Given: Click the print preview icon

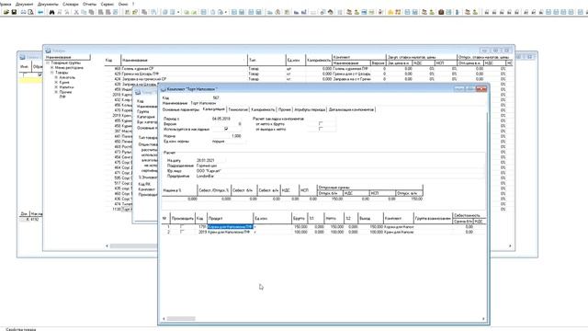Looking at the screenshot, I should tap(30, 12).
